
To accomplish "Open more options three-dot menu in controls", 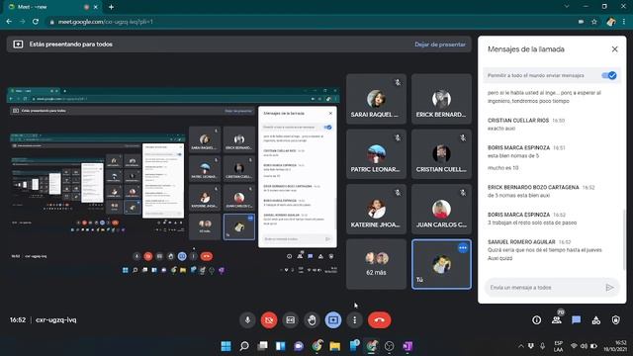I will (x=354, y=320).
